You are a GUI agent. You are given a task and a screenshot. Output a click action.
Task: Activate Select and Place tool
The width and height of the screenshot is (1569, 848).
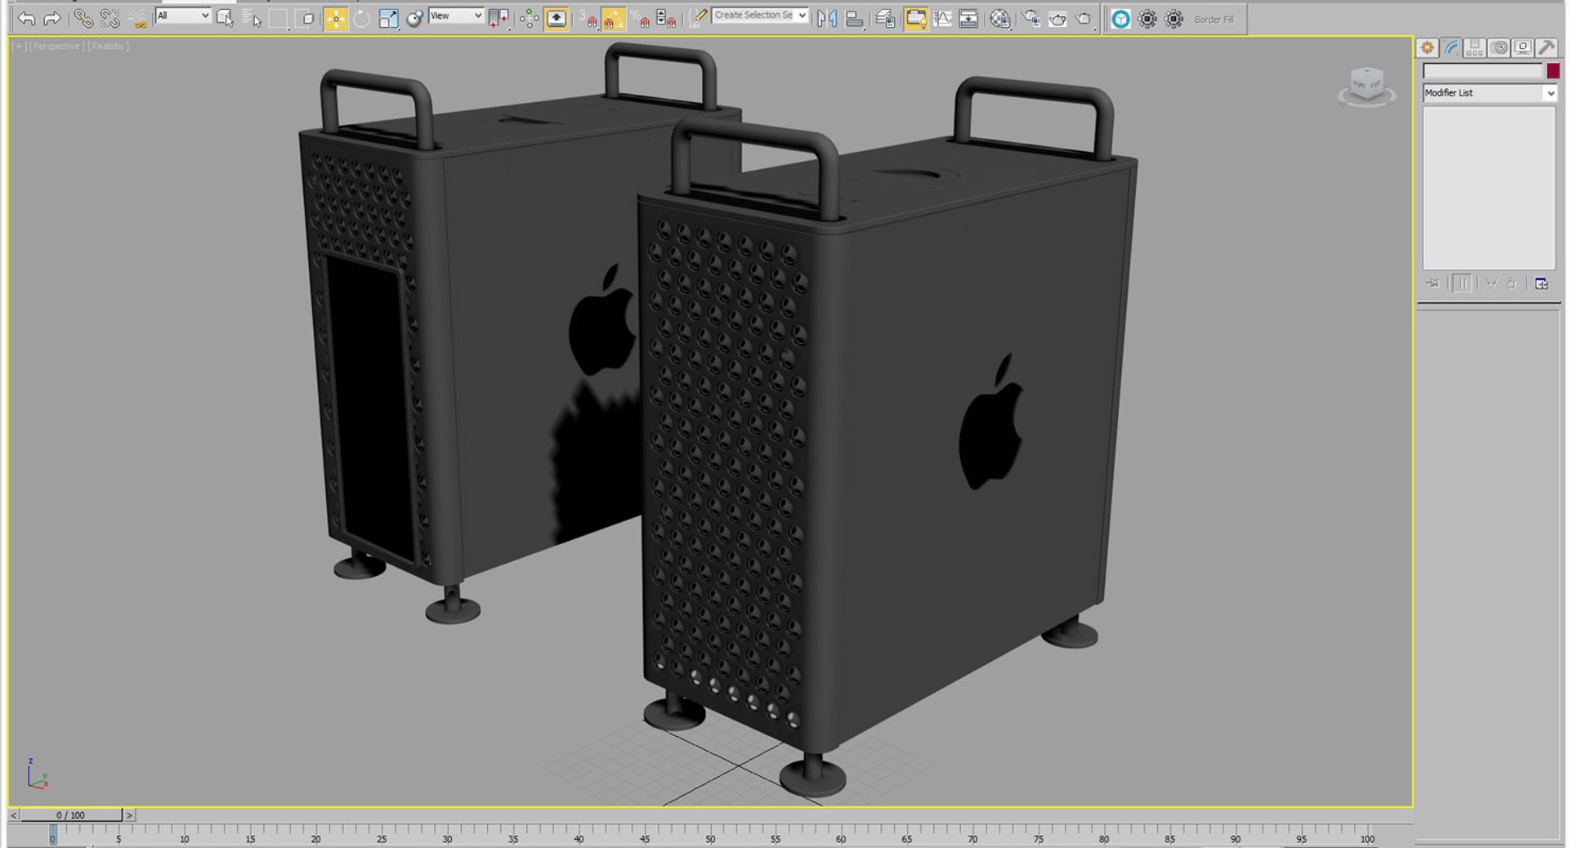(x=414, y=18)
